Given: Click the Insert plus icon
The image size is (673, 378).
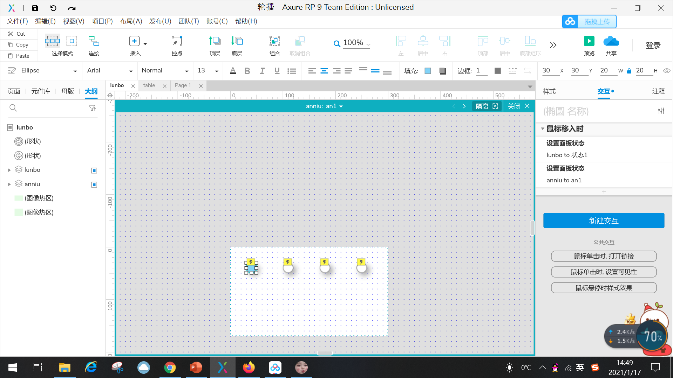Looking at the screenshot, I should (134, 41).
